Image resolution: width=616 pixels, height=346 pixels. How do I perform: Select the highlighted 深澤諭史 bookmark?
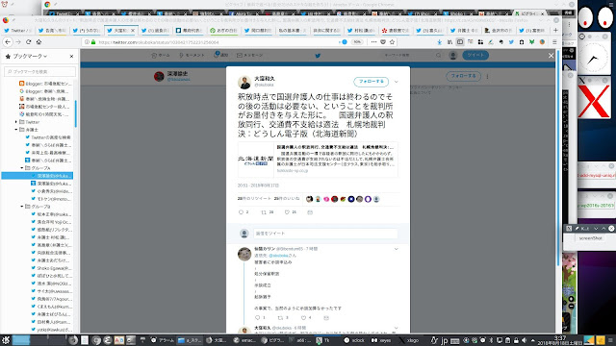(x=38, y=176)
